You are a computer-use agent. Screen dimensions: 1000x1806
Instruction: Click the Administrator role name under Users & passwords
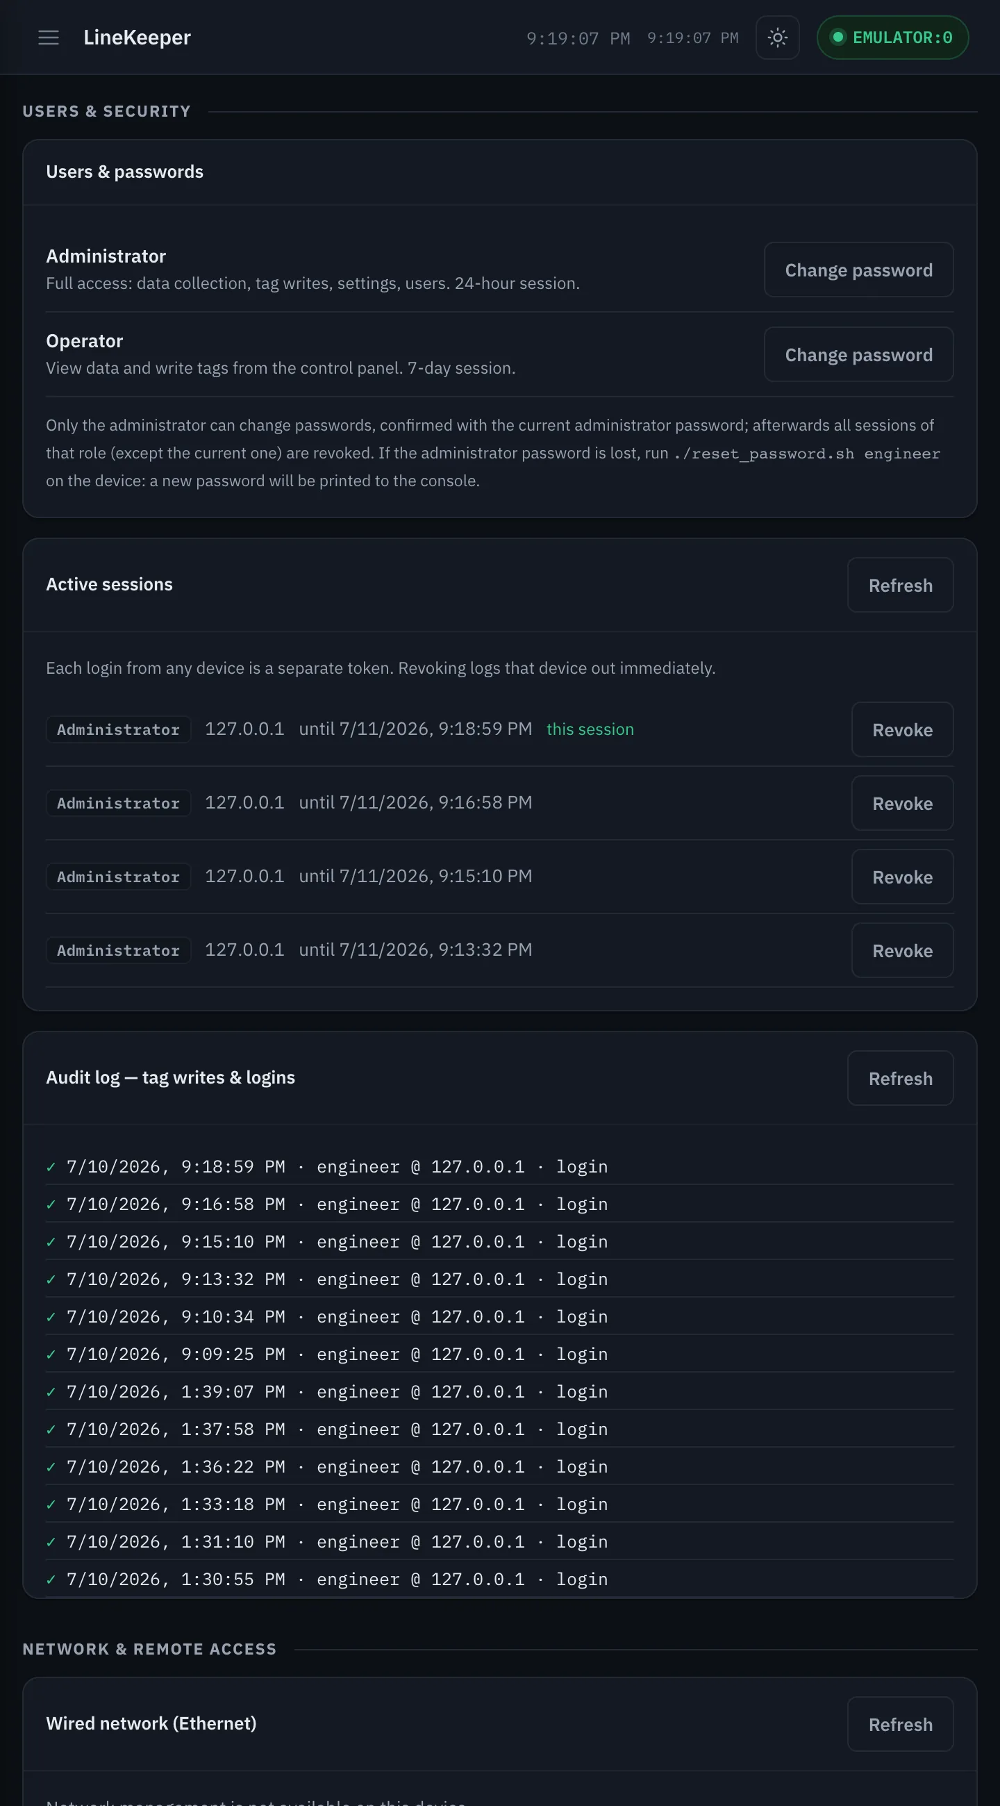[x=106, y=256]
